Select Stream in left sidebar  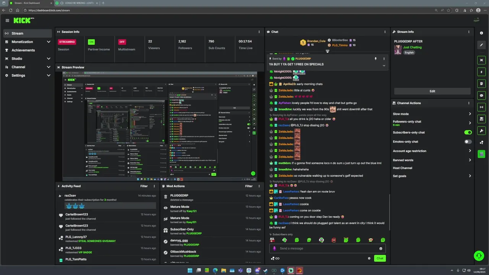pyautogui.click(x=28, y=33)
